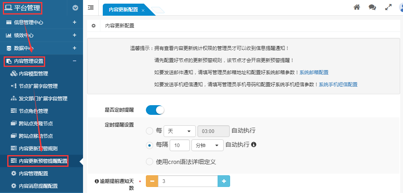The image size is (403, 193).
Task: Select the 每 天 radio option
Action: 150,131
